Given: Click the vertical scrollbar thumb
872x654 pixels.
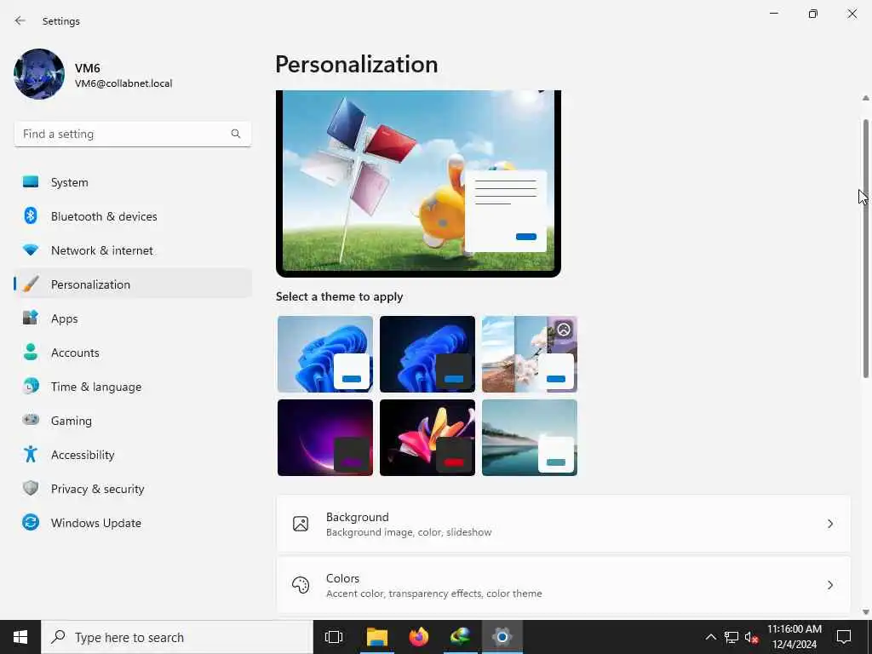Looking at the screenshot, I should (x=865, y=249).
